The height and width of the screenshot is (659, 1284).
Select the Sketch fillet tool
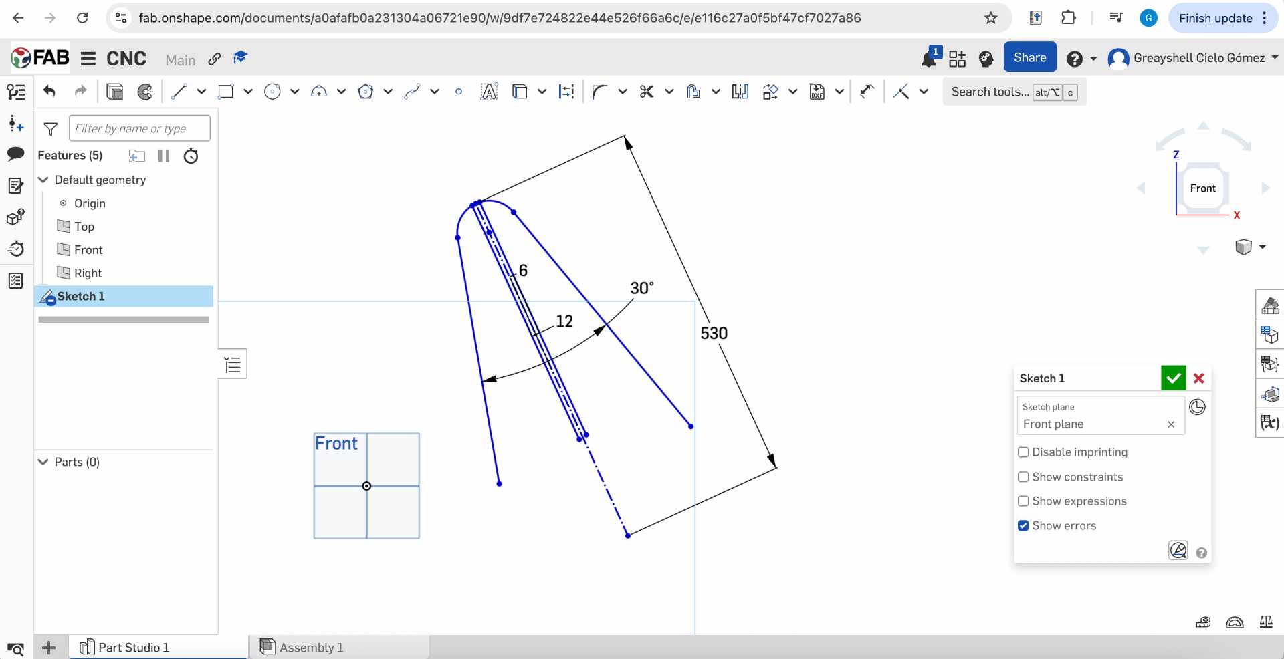[600, 92]
